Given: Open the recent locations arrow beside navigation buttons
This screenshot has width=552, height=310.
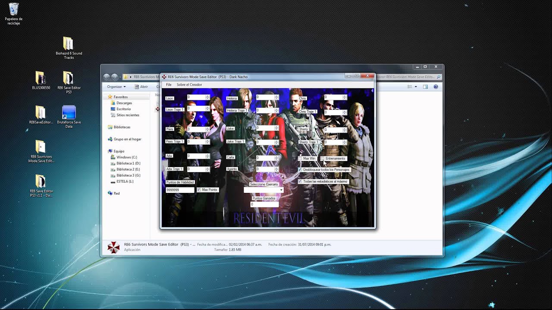Looking at the screenshot, I should pyautogui.click(x=120, y=77).
